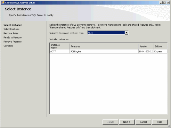Go to the Removal Rules step
The image size is (171, 128).
coord(11,33)
